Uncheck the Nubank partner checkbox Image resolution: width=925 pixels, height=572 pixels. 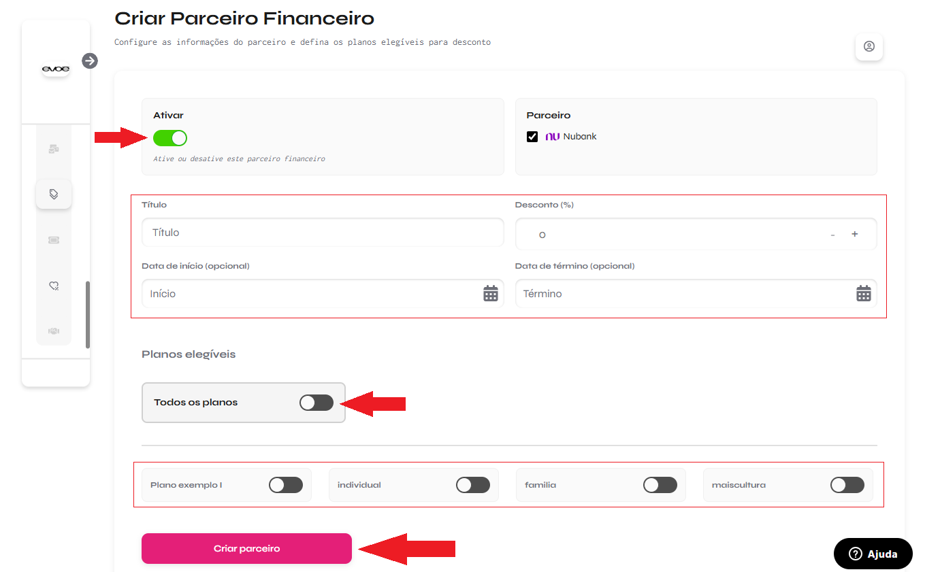pyautogui.click(x=532, y=137)
